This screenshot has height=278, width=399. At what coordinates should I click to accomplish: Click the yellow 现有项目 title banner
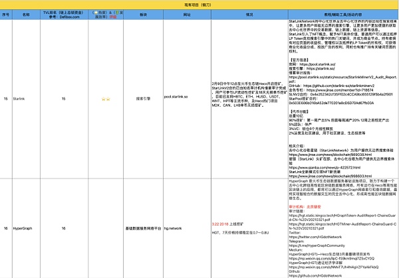pyautogui.click(x=199, y=3)
